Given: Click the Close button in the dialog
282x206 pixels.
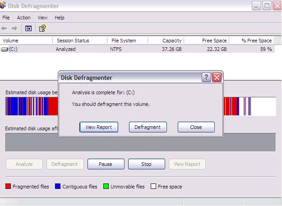Looking at the screenshot, I should [x=196, y=127].
